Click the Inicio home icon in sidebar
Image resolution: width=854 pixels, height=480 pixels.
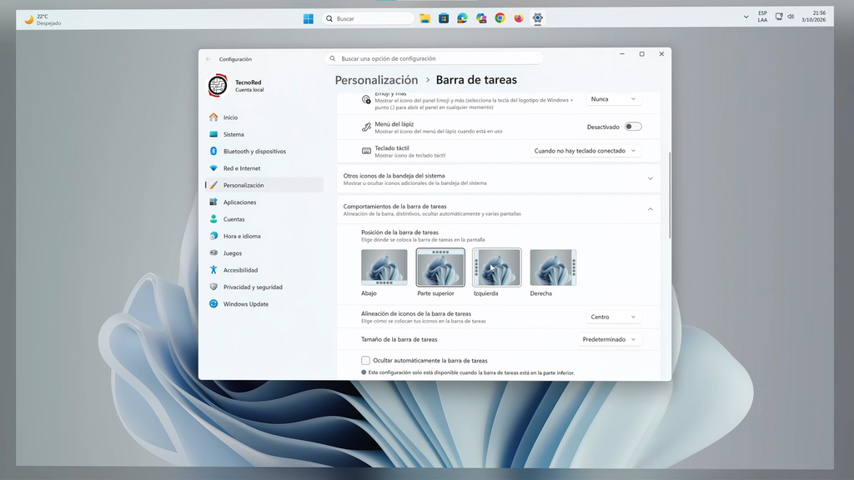point(213,117)
